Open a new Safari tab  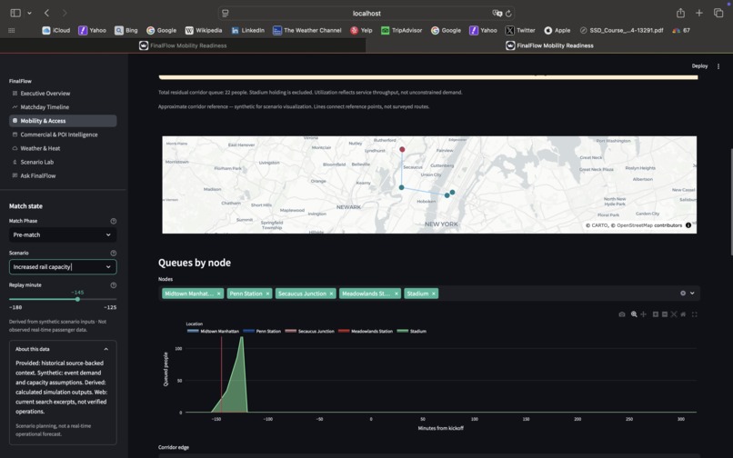(698, 13)
